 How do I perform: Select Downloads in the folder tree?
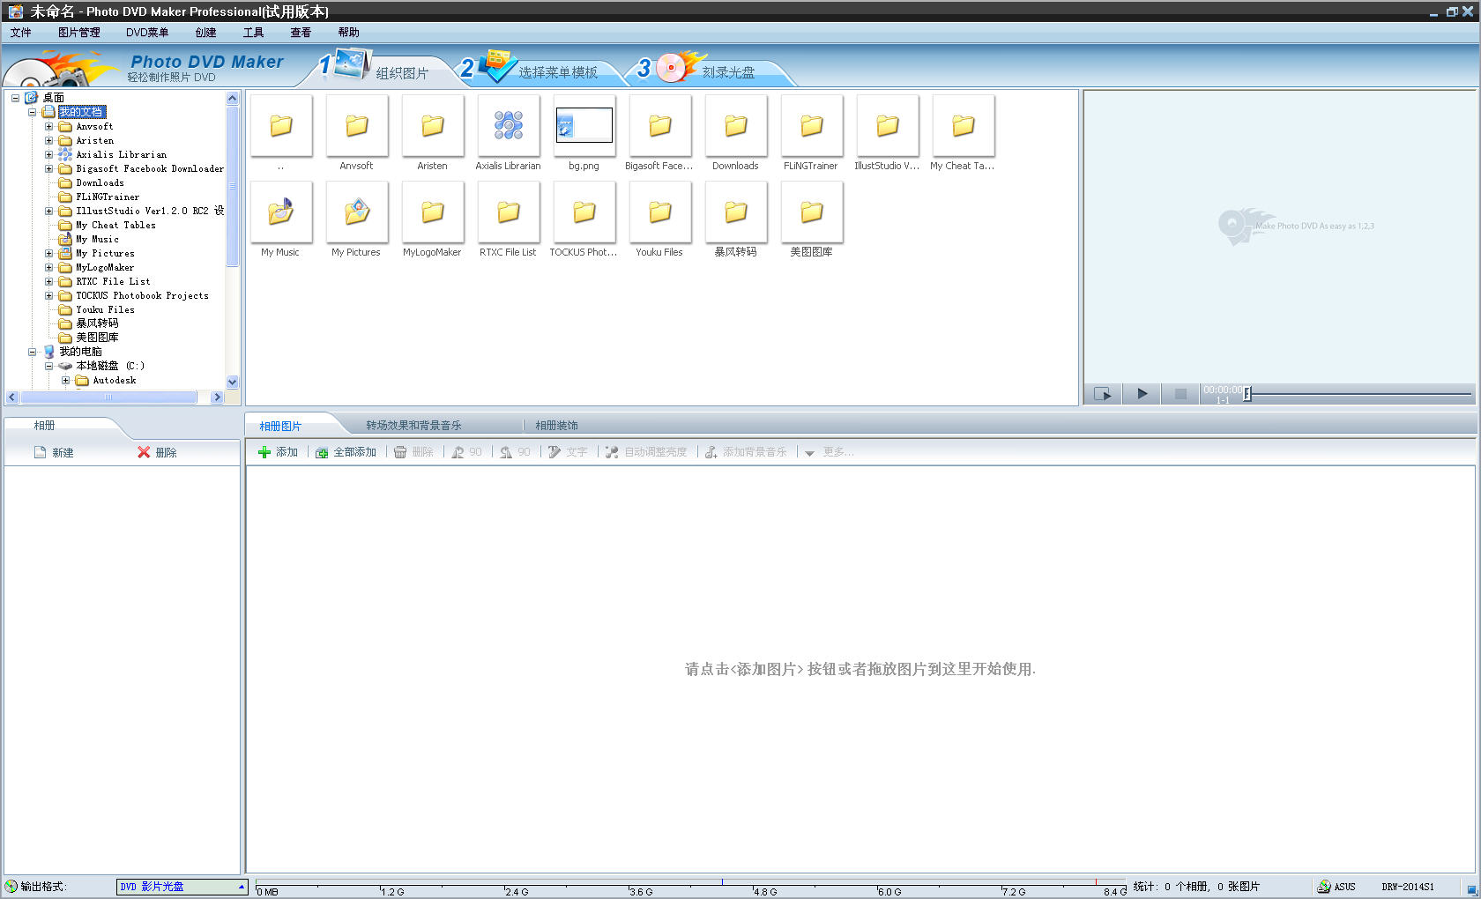100,183
